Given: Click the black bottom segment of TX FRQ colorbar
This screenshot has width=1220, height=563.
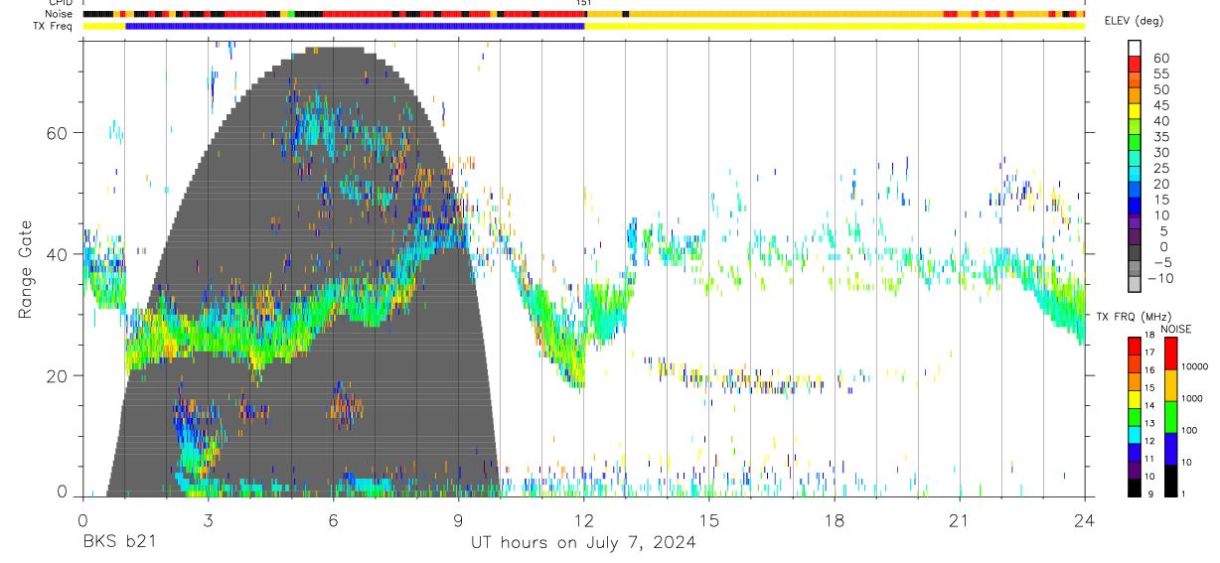Looking at the screenshot, I should coord(1135,487).
